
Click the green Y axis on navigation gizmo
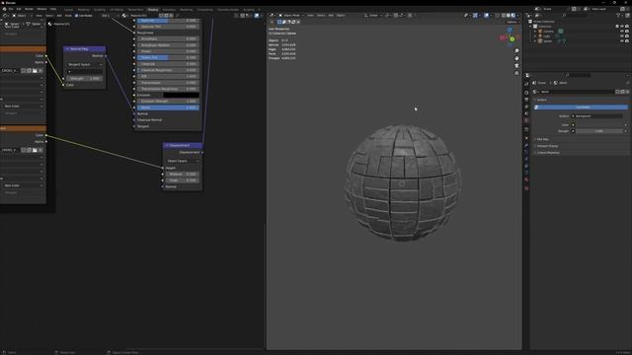click(512, 39)
